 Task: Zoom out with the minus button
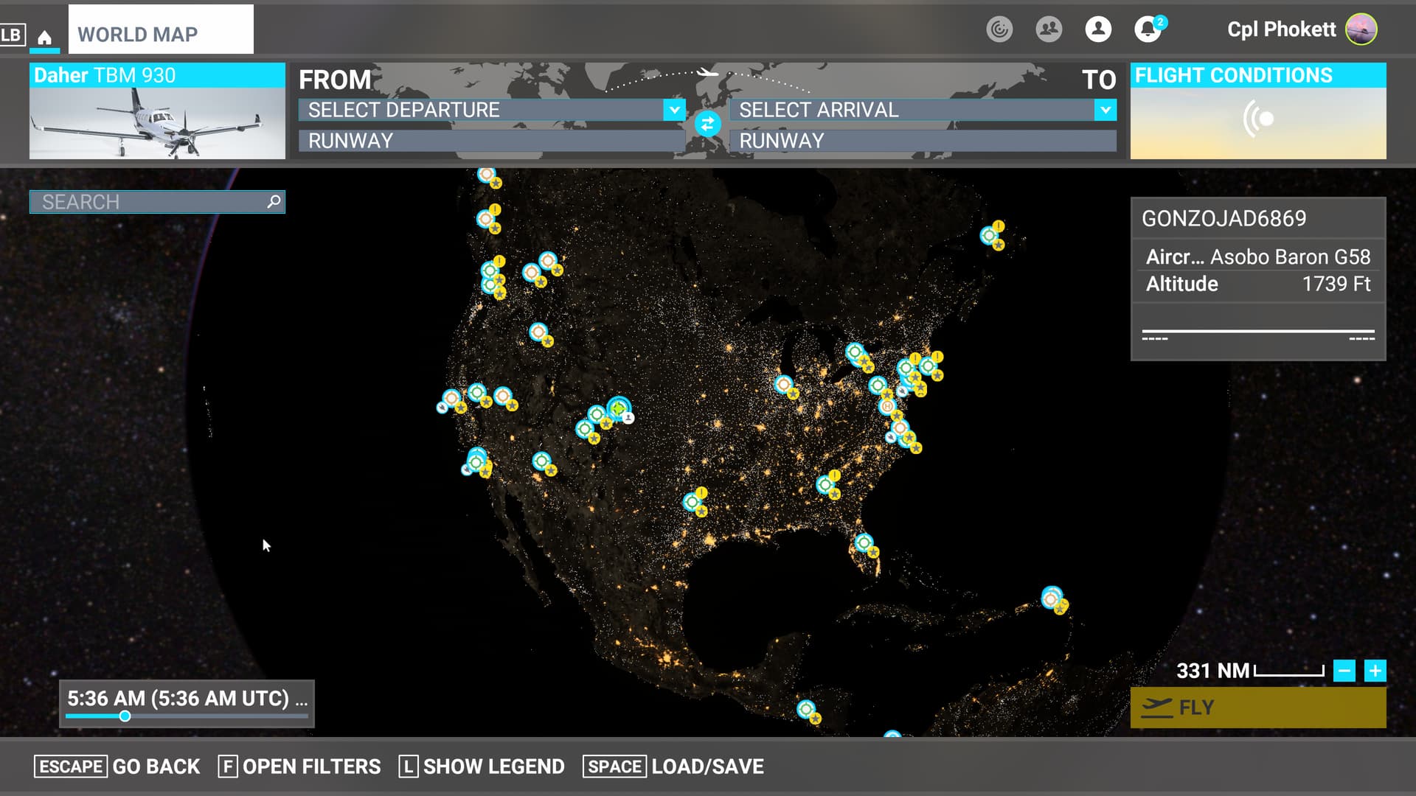tap(1344, 671)
